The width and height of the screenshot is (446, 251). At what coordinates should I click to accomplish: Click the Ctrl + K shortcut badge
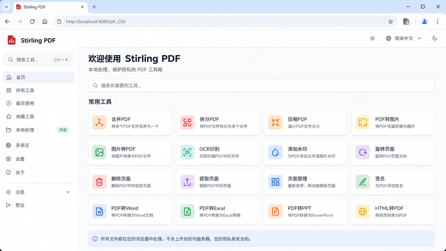(x=61, y=59)
